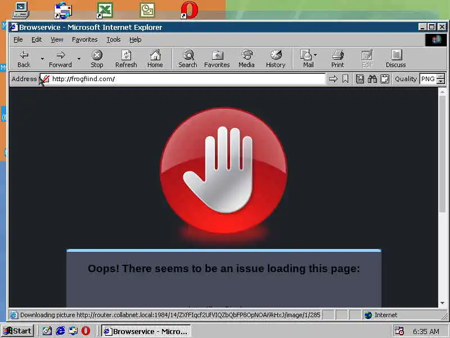Launch Show Desktop from quick launch
Viewport: 450px width, 338px height.
click(x=47, y=331)
